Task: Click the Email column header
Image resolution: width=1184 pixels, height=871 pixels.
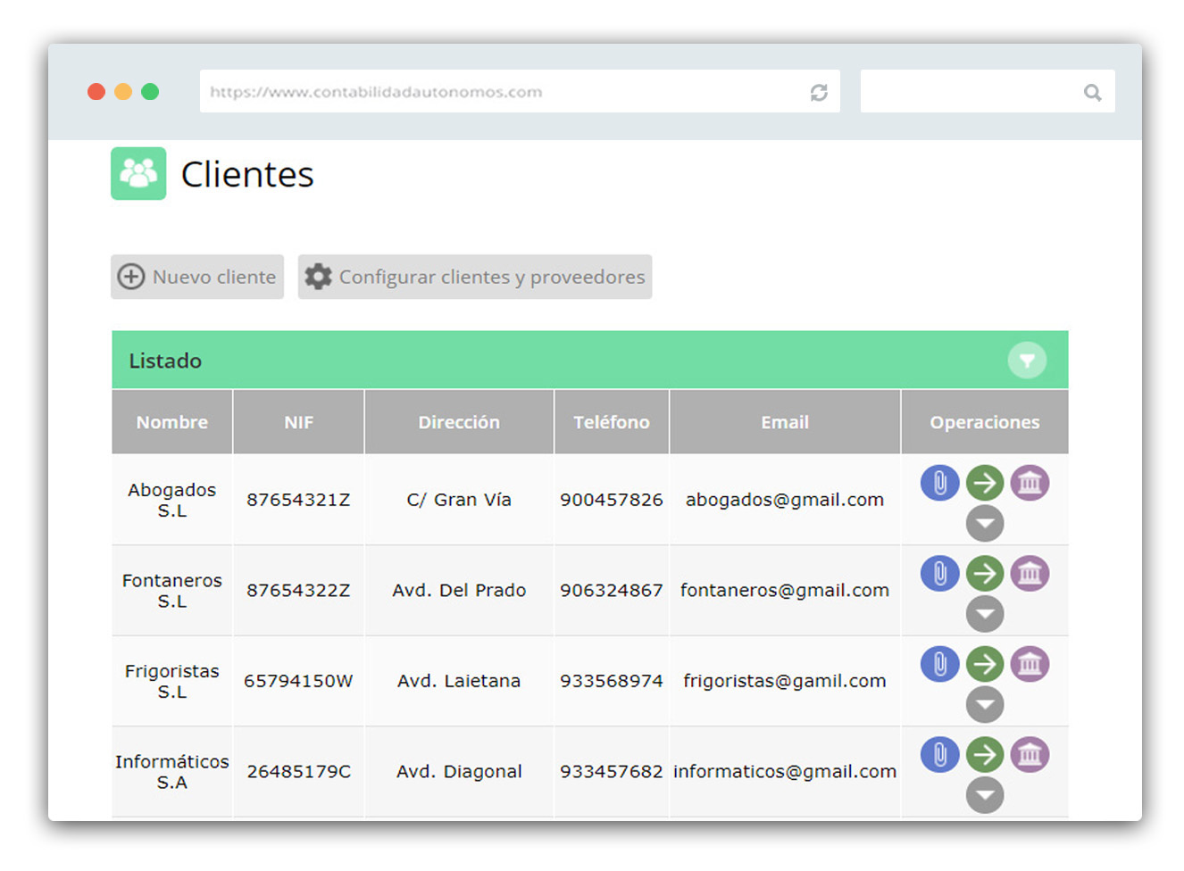Action: point(785,422)
